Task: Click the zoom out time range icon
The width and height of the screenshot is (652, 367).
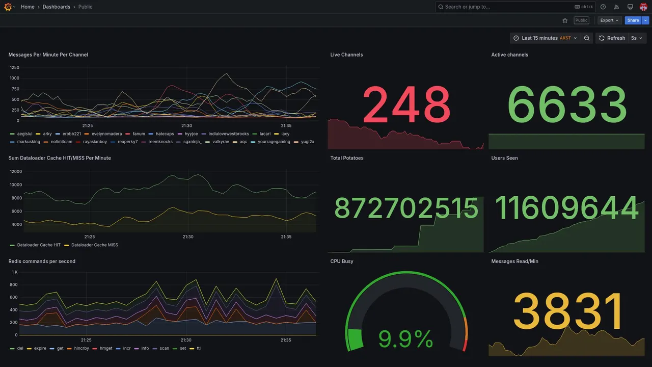Action: 587,38
